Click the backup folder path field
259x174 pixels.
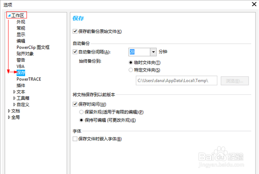(177, 81)
